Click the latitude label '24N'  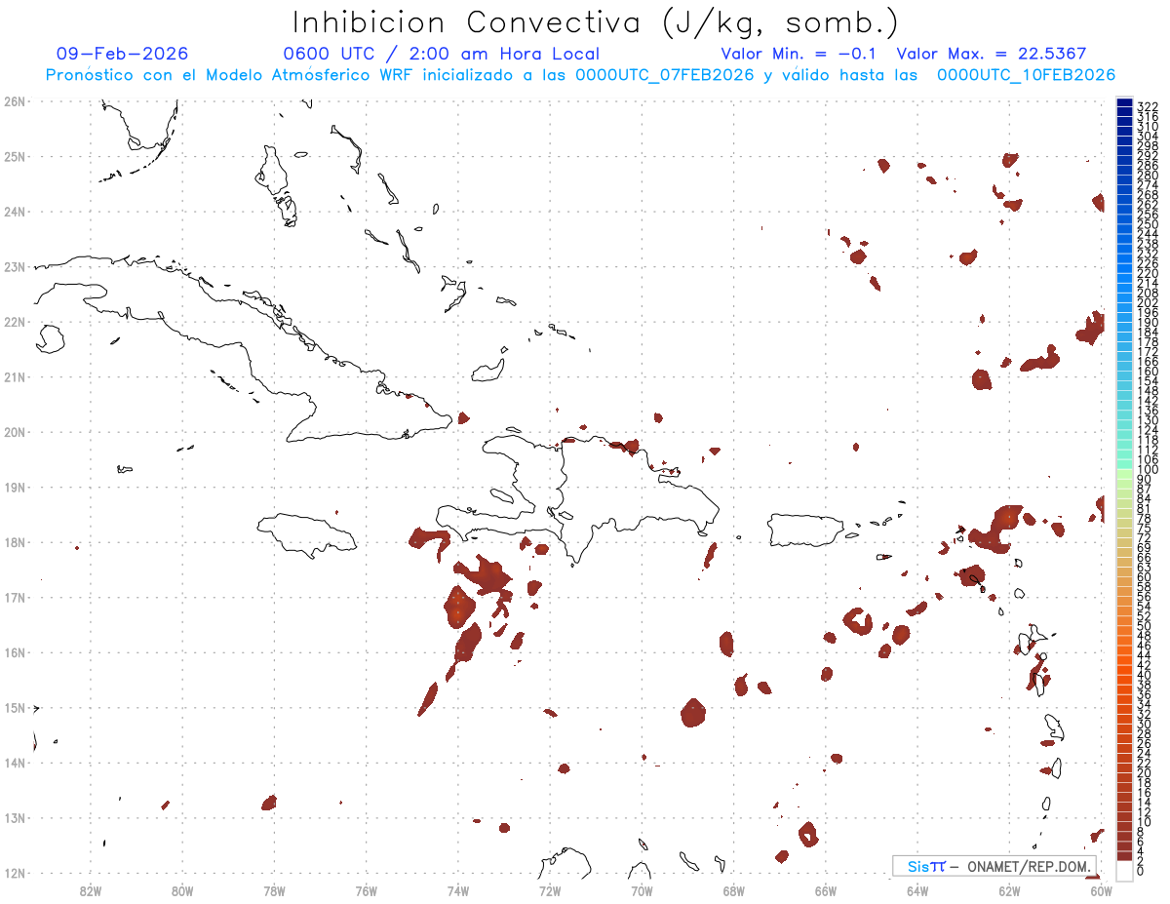pos(14,212)
